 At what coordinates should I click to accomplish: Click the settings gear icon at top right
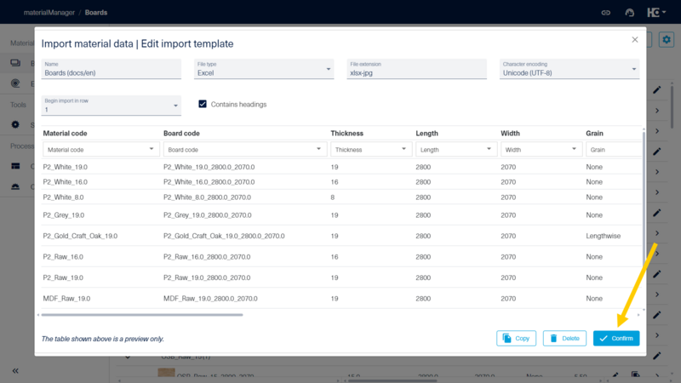[667, 40]
